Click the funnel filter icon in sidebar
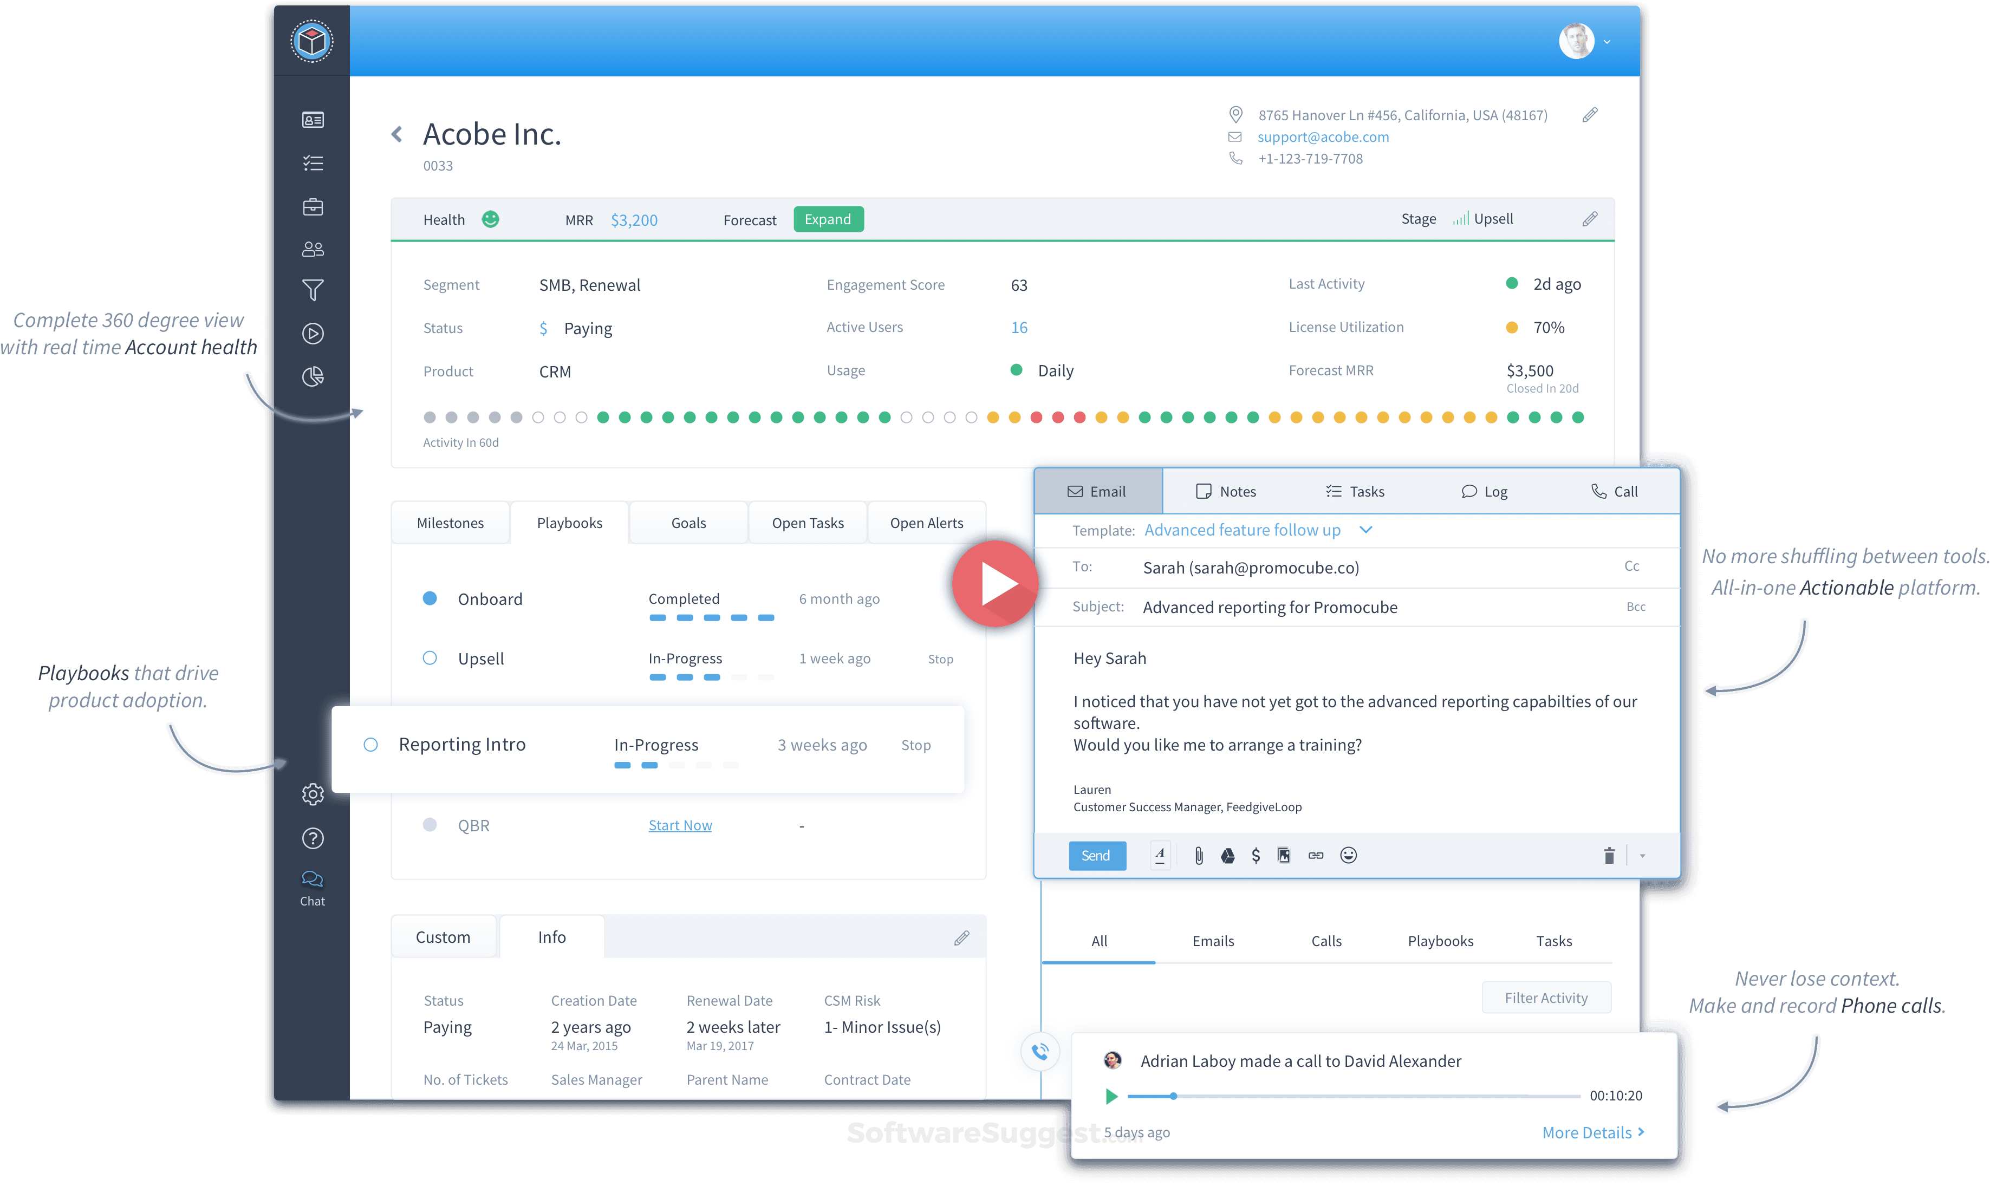The width and height of the screenshot is (1990, 1186). pos(313,290)
